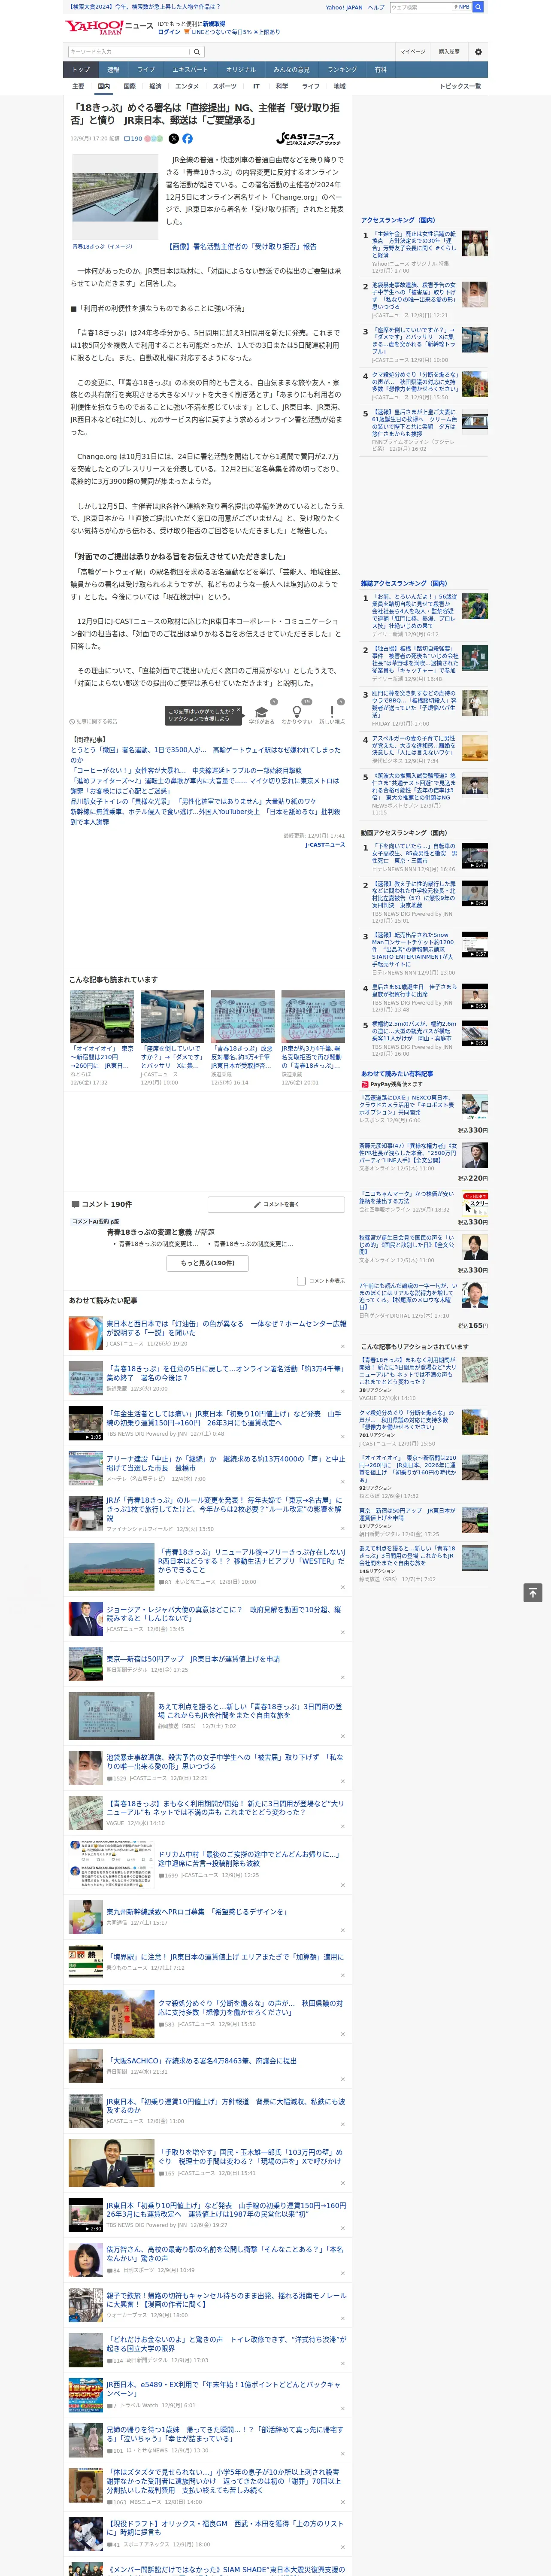Image resolution: width=551 pixels, height=2576 pixels.
Task: Open J-CASTニュース link under last-updated time
Action: [x=325, y=844]
